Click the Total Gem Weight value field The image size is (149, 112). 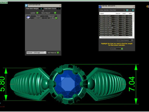[x=41, y=9]
